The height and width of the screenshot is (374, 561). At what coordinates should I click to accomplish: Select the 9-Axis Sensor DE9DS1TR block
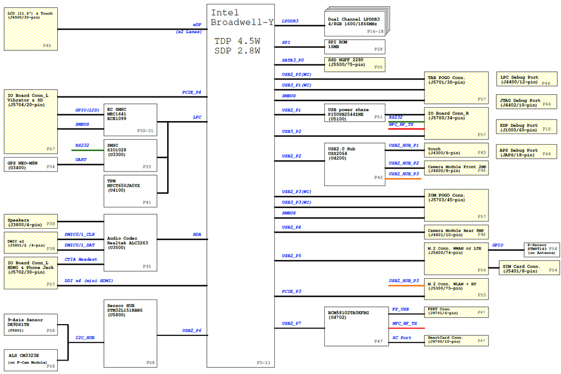[31, 325]
